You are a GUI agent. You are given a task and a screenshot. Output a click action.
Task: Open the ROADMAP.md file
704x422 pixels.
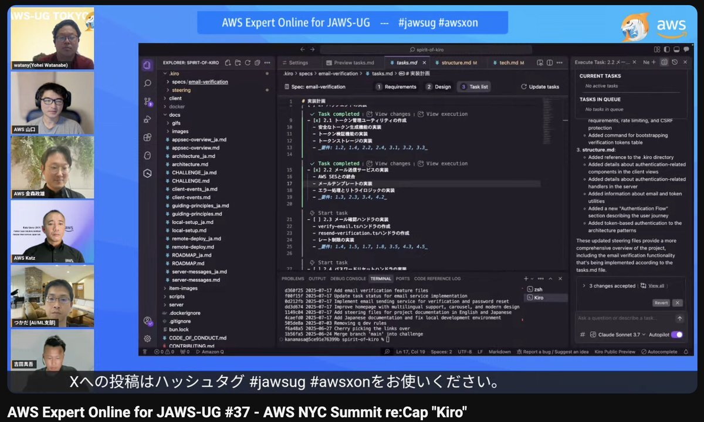coord(188,264)
